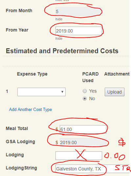Focus the Meal Total field showing 61.00
131x176 pixels.
pyautogui.click(x=83, y=129)
